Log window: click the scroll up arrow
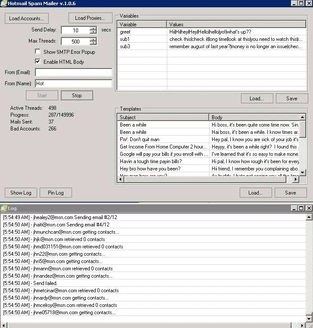This screenshot has width=313, height=328. pos(309,217)
